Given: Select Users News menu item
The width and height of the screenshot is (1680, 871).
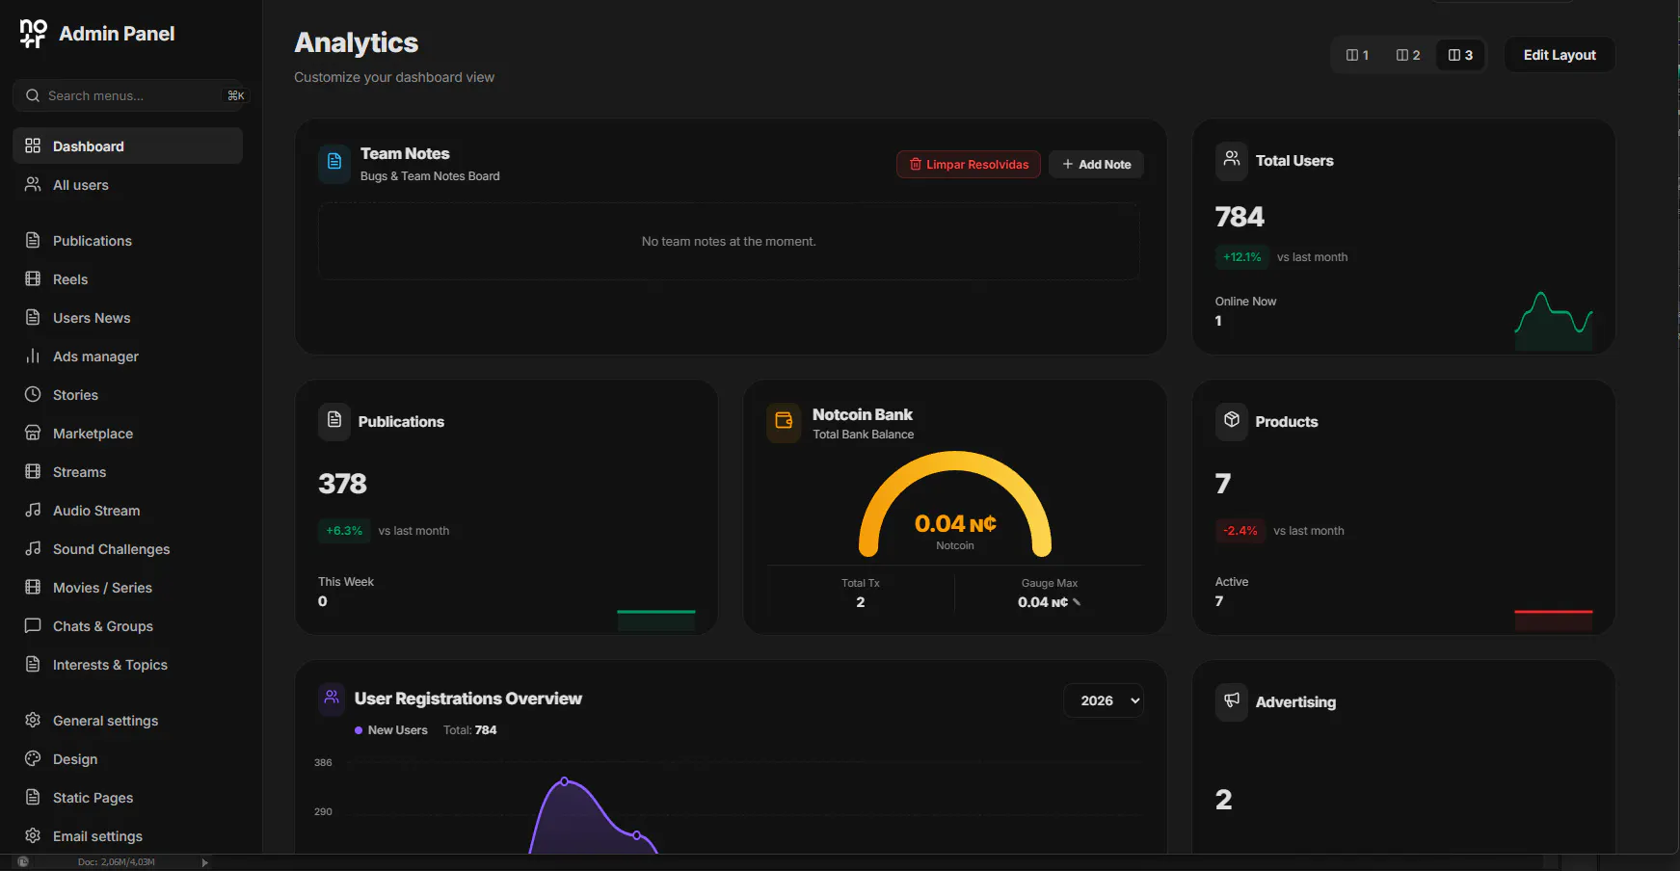Looking at the screenshot, I should tap(127, 318).
